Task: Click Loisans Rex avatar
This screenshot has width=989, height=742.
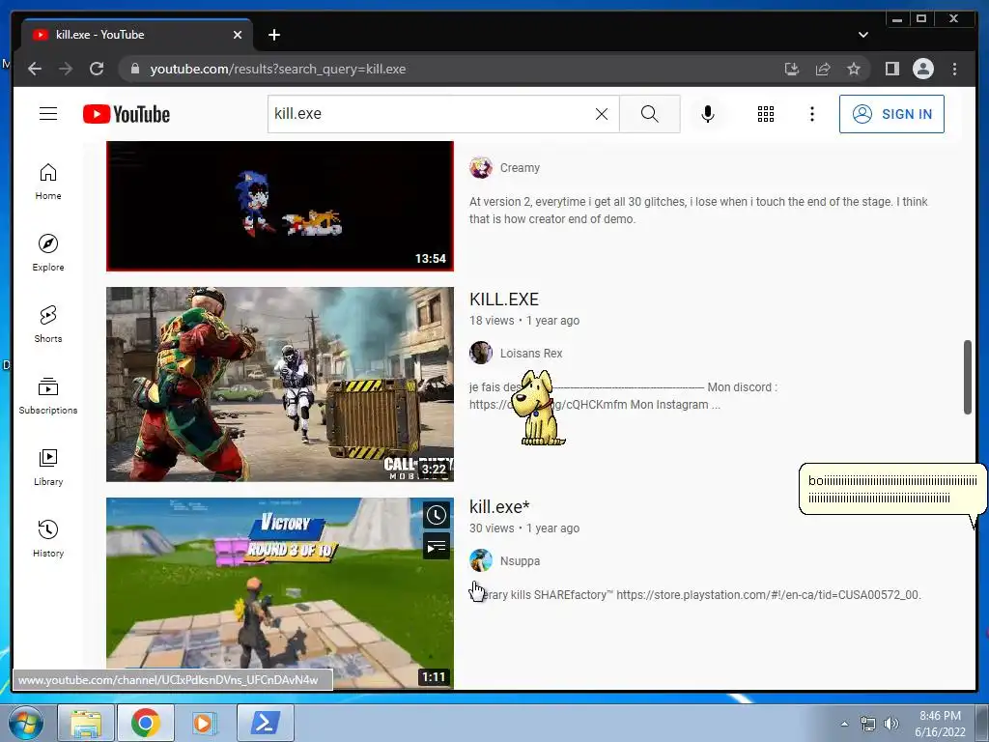Action: point(481,353)
